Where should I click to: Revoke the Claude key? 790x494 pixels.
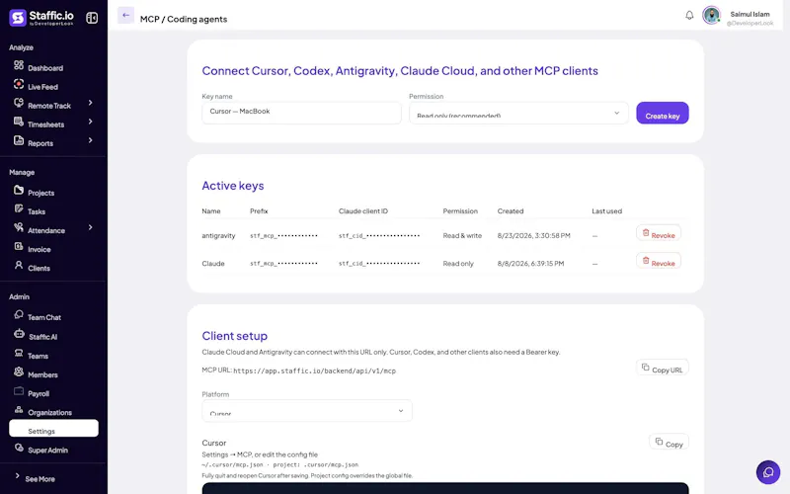pyautogui.click(x=658, y=261)
